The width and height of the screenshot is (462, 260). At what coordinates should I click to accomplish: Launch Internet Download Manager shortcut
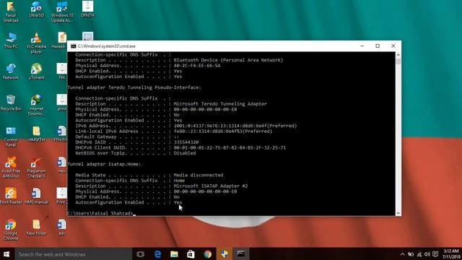pos(36,105)
